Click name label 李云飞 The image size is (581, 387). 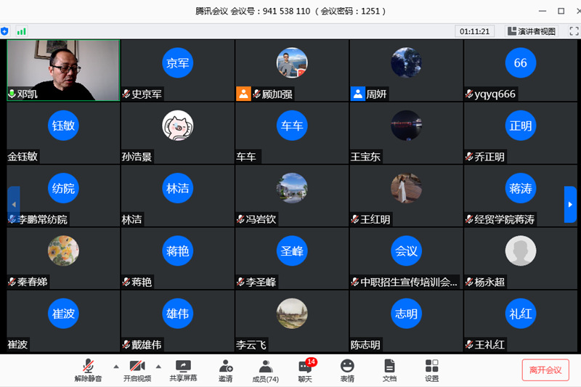tap(251, 345)
